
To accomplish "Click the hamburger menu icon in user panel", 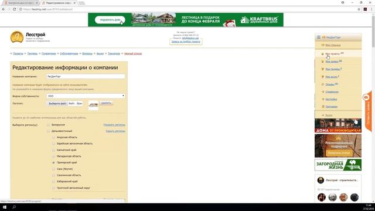I will click(319, 38).
